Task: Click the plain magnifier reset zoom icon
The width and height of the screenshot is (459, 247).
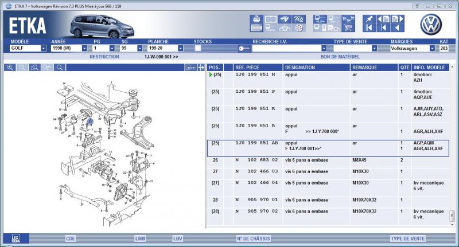Action: pyautogui.click(x=60, y=68)
